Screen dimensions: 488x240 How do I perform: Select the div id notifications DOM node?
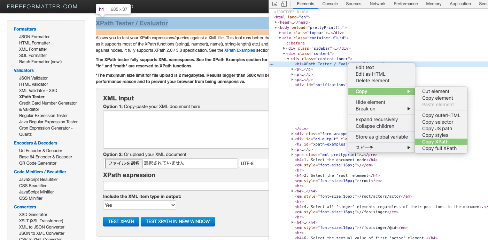point(321,85)
